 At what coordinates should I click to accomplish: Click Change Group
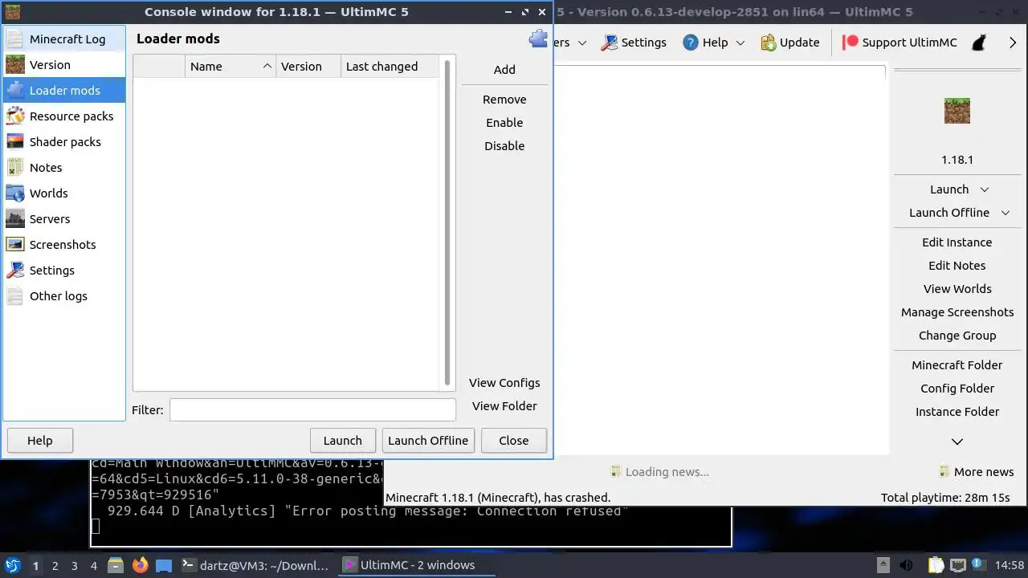click(957, 336)
